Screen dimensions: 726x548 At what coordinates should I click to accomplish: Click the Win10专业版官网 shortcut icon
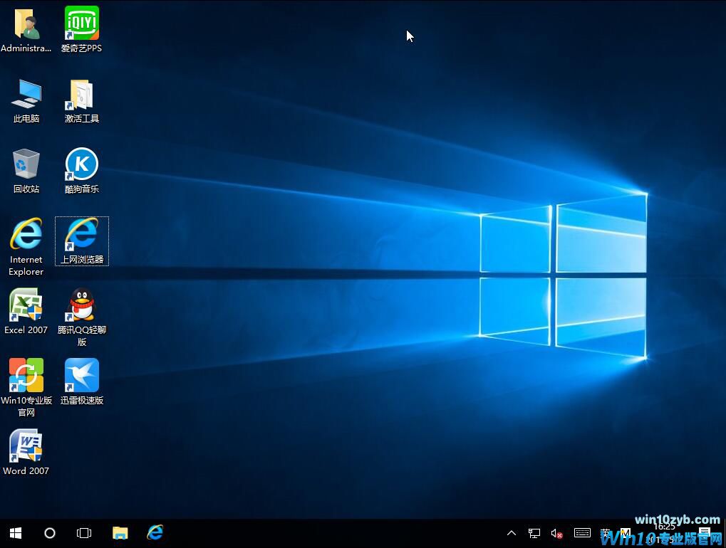coord(26,376)
